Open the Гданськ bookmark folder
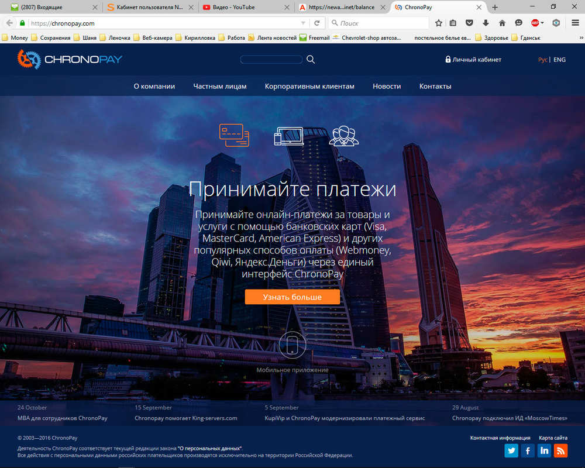This screenshot has height=468, width=585. [526, 37]
